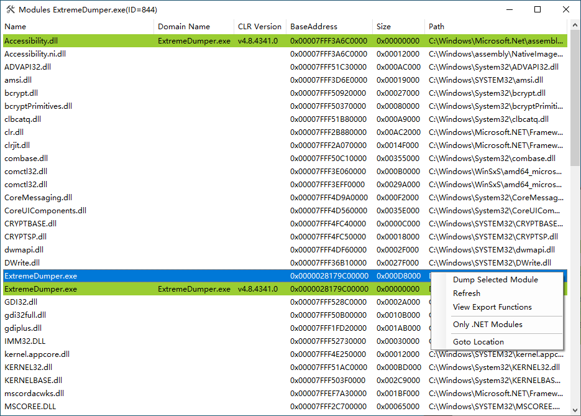Click path C:\Windows\SYSTEM32\dwmapi.dll
This screenshot has height=416, width=581.
tap(492, 250)
